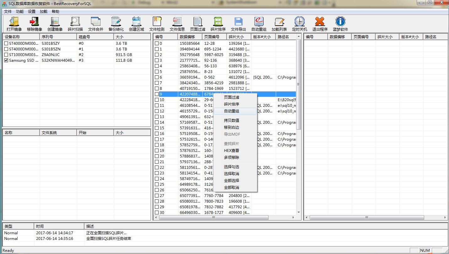Check the ST1000DM003 disk checkbox
The width and height of the screenshot is (449, 254).
click(6, 55)
